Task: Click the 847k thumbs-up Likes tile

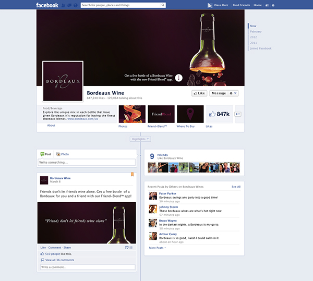Action: (220, 114)
